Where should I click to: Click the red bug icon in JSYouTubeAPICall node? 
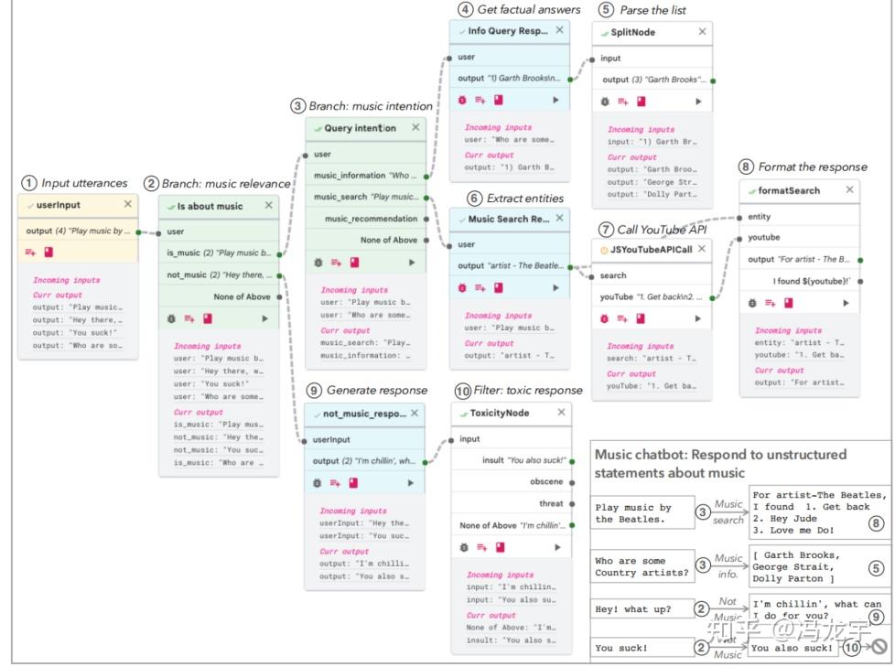click(x=605, y=319)
